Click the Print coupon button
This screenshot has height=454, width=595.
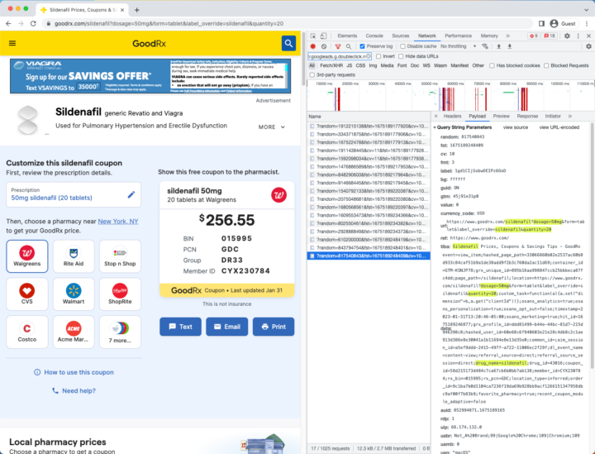[274, 327]
